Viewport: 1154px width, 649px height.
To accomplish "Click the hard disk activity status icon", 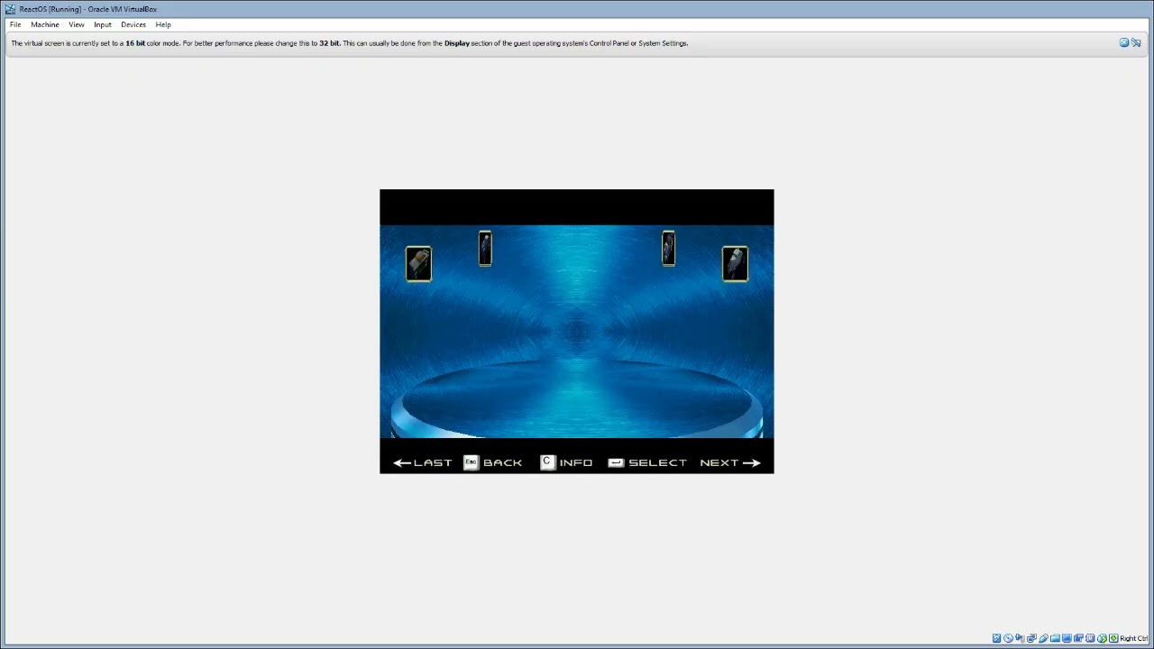I will tap(996, 638).
